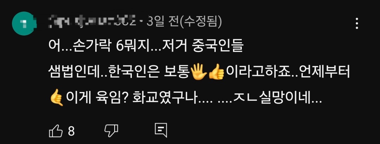This screenshot has width=380, height=144.
Task: Open the commenter's teal profile avatar
Action: 24,24
